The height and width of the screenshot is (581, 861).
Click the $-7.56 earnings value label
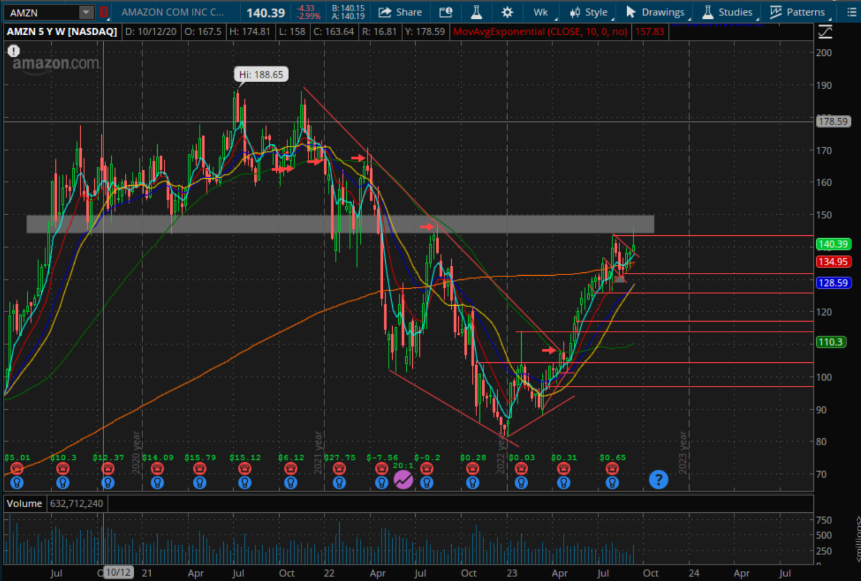tap(382, 457)
